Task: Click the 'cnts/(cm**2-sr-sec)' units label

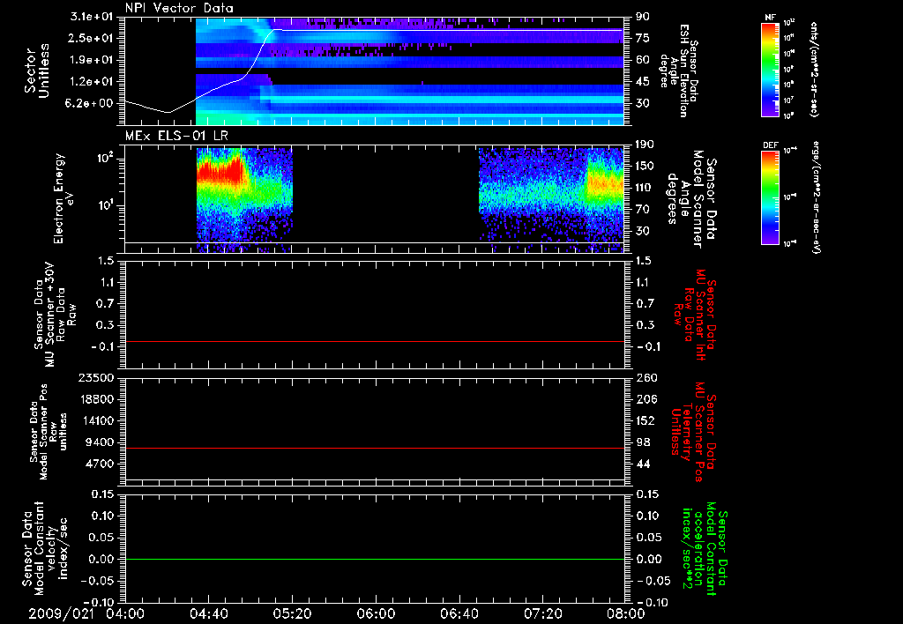Action: [814, 69]
